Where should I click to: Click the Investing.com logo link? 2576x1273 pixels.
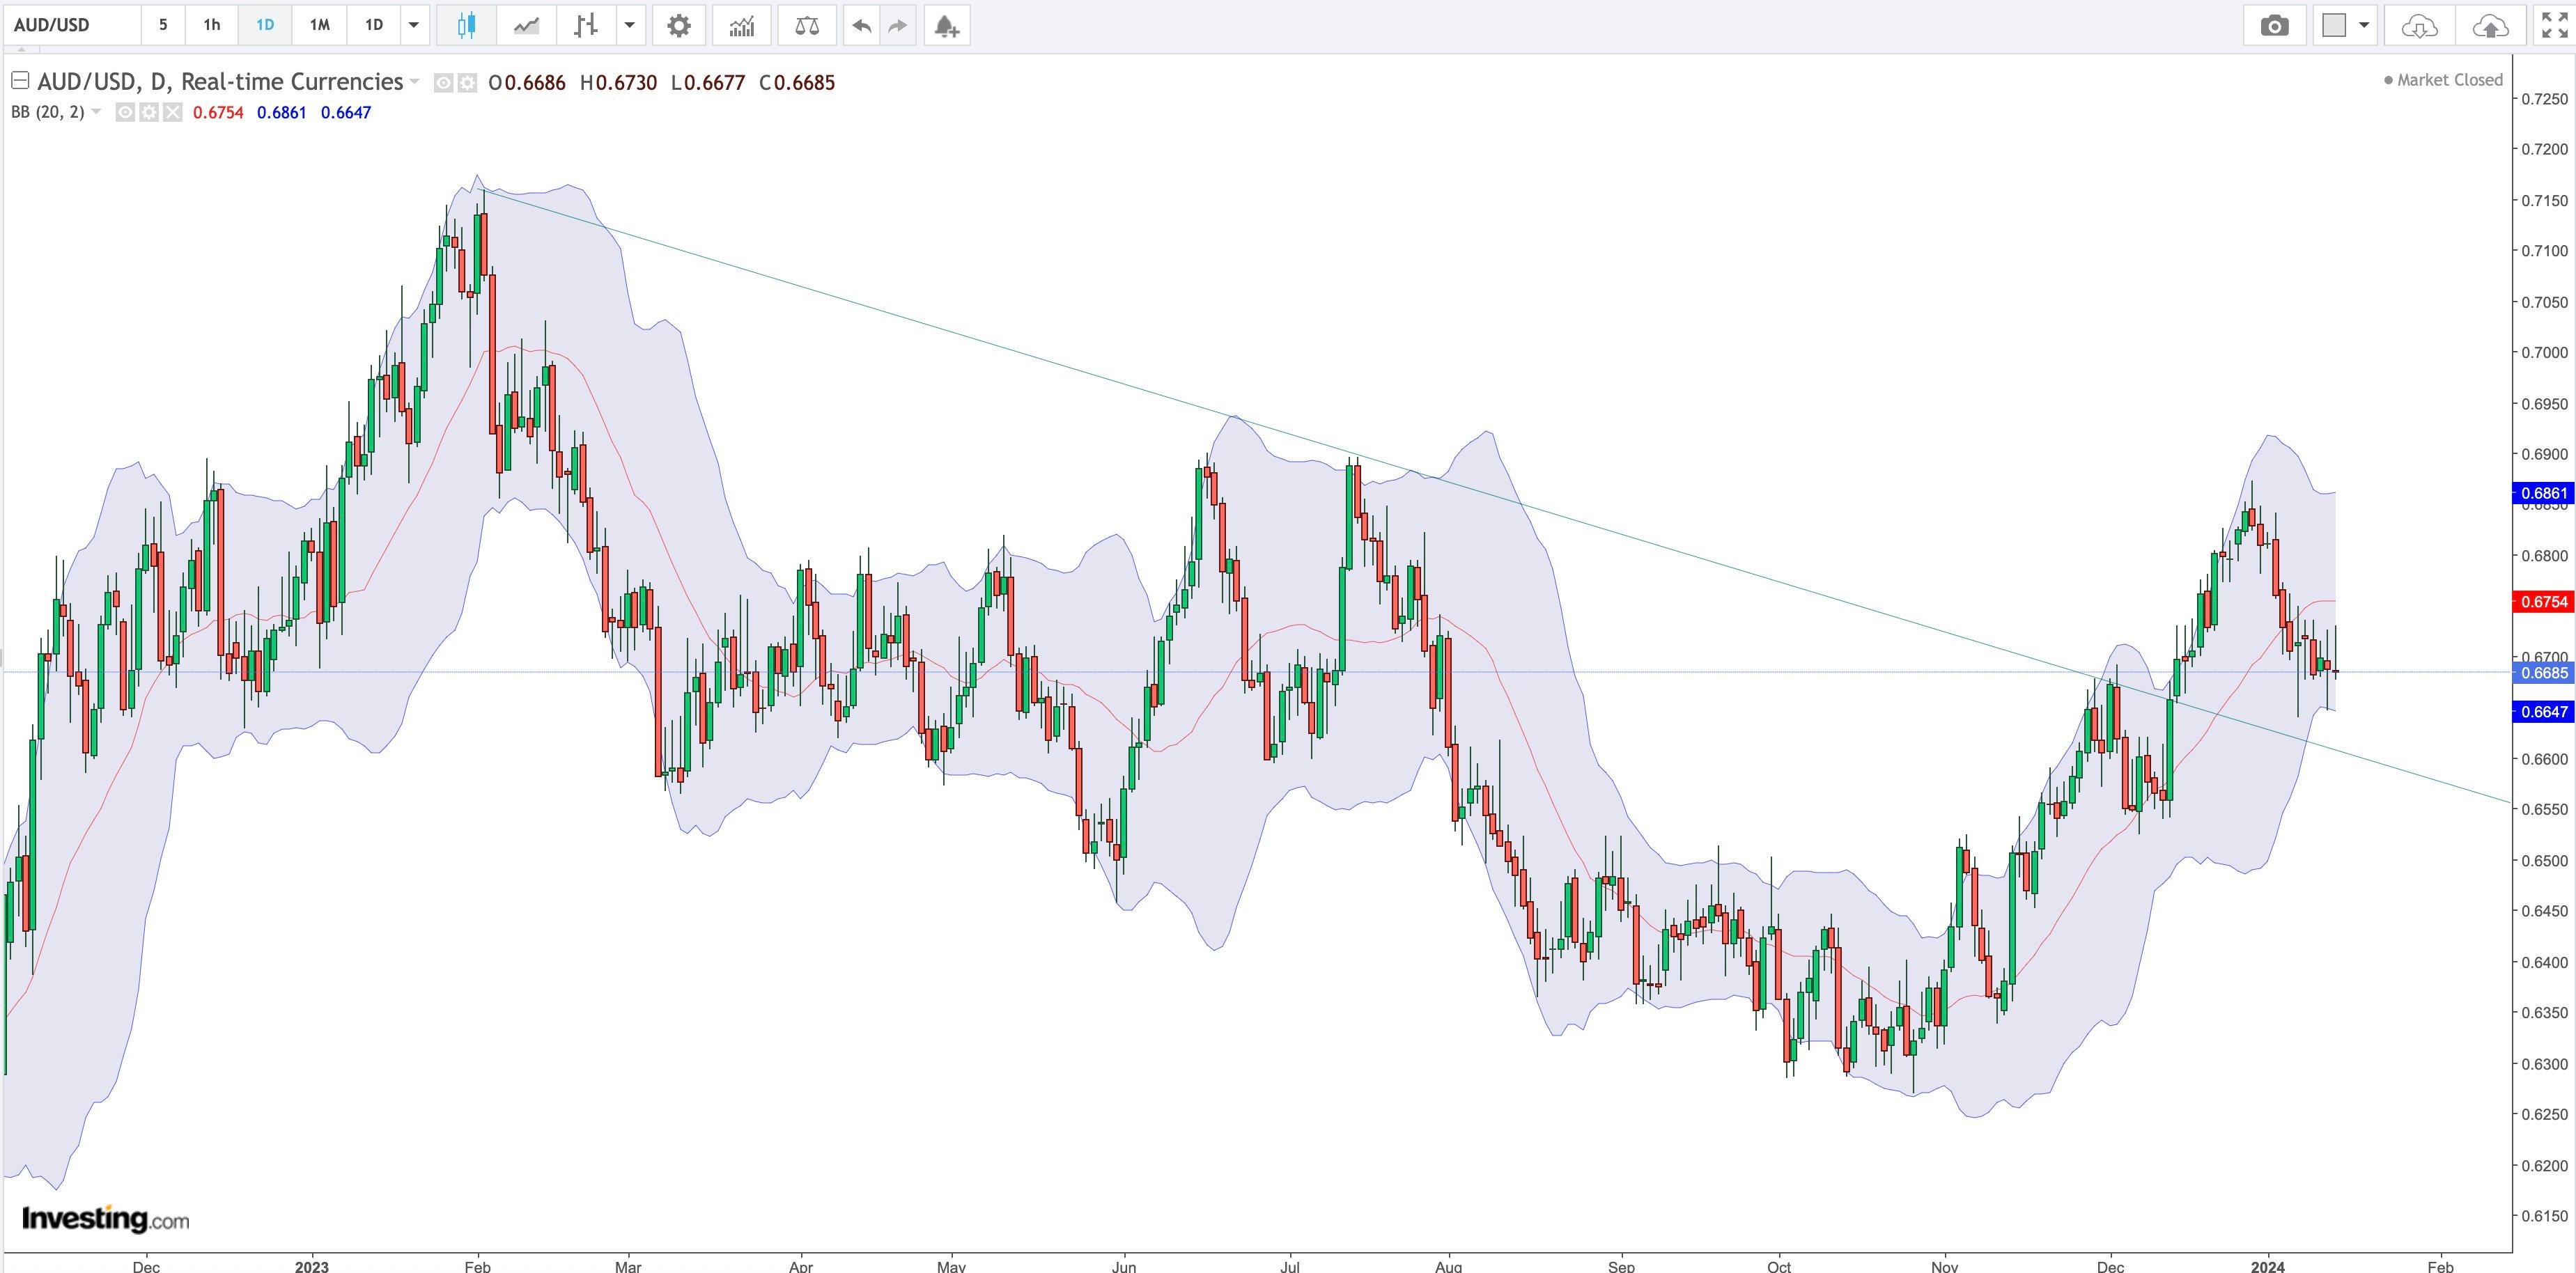105,1219
